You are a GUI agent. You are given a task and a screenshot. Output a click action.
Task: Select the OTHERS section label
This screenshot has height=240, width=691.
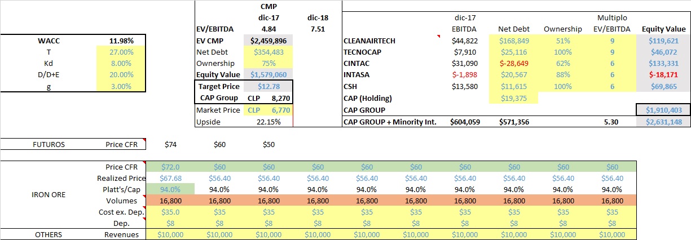pos(49,234)
